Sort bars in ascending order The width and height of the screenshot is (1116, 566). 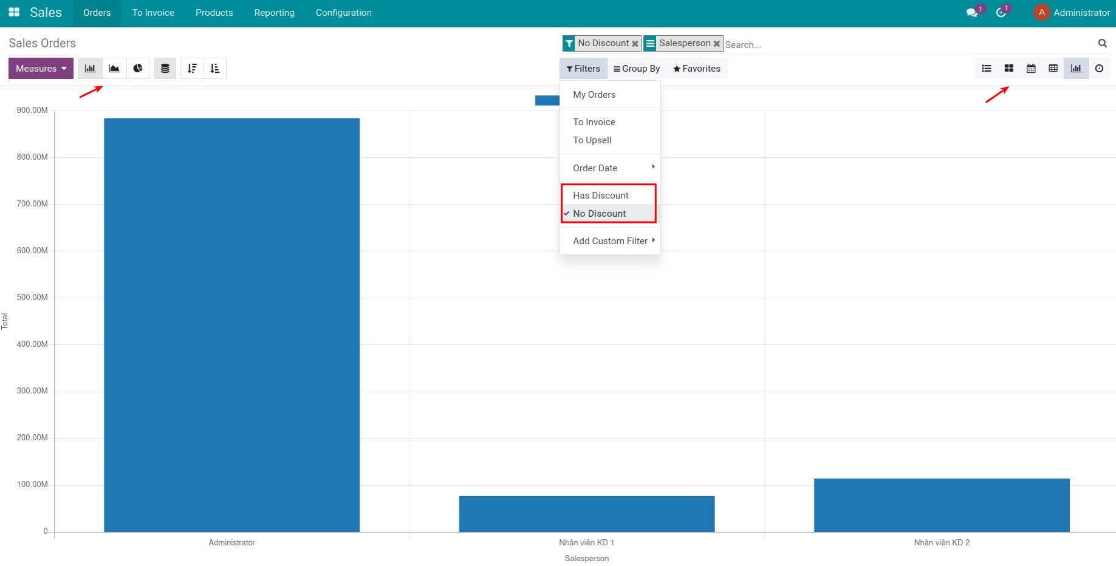pos(215,69)
